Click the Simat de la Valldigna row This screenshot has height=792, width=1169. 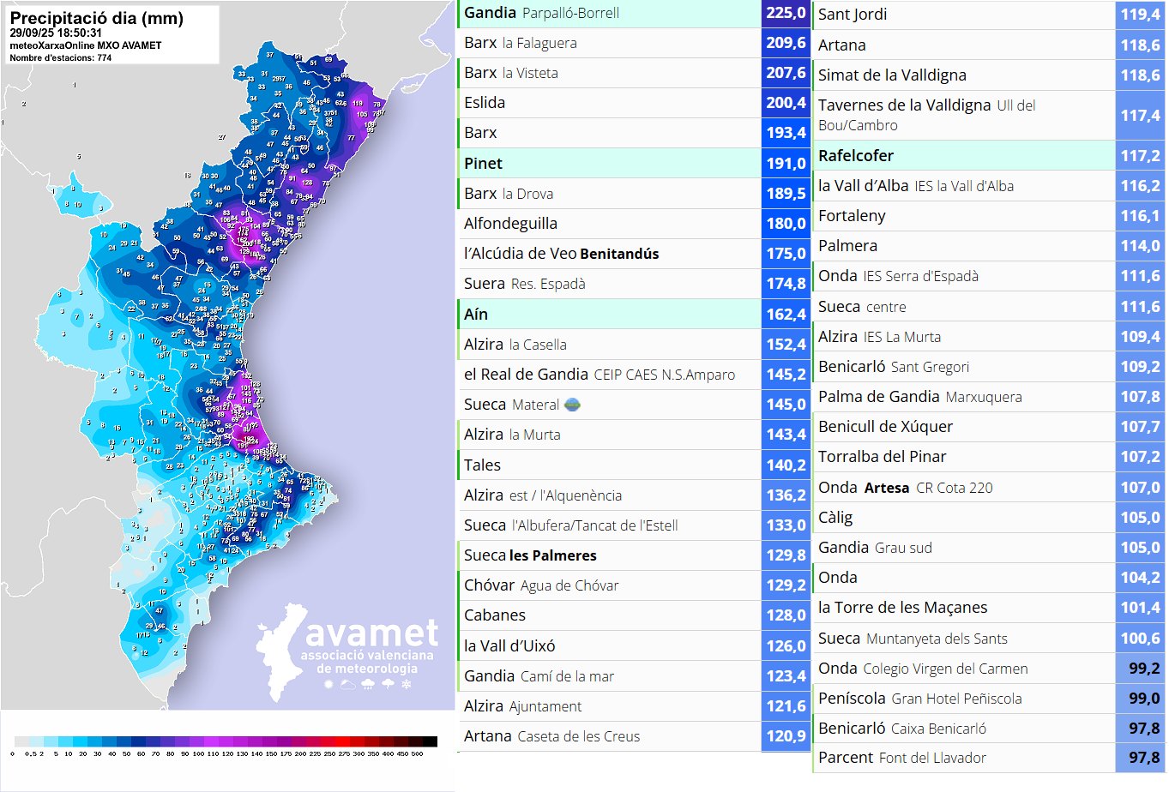[x=988, y=75]
